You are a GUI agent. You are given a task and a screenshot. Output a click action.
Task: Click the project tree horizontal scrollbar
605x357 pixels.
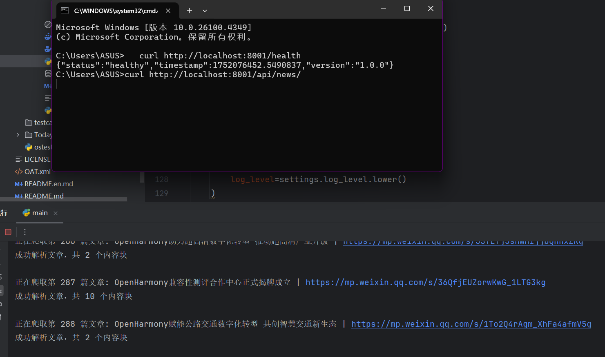coord(63,199)
